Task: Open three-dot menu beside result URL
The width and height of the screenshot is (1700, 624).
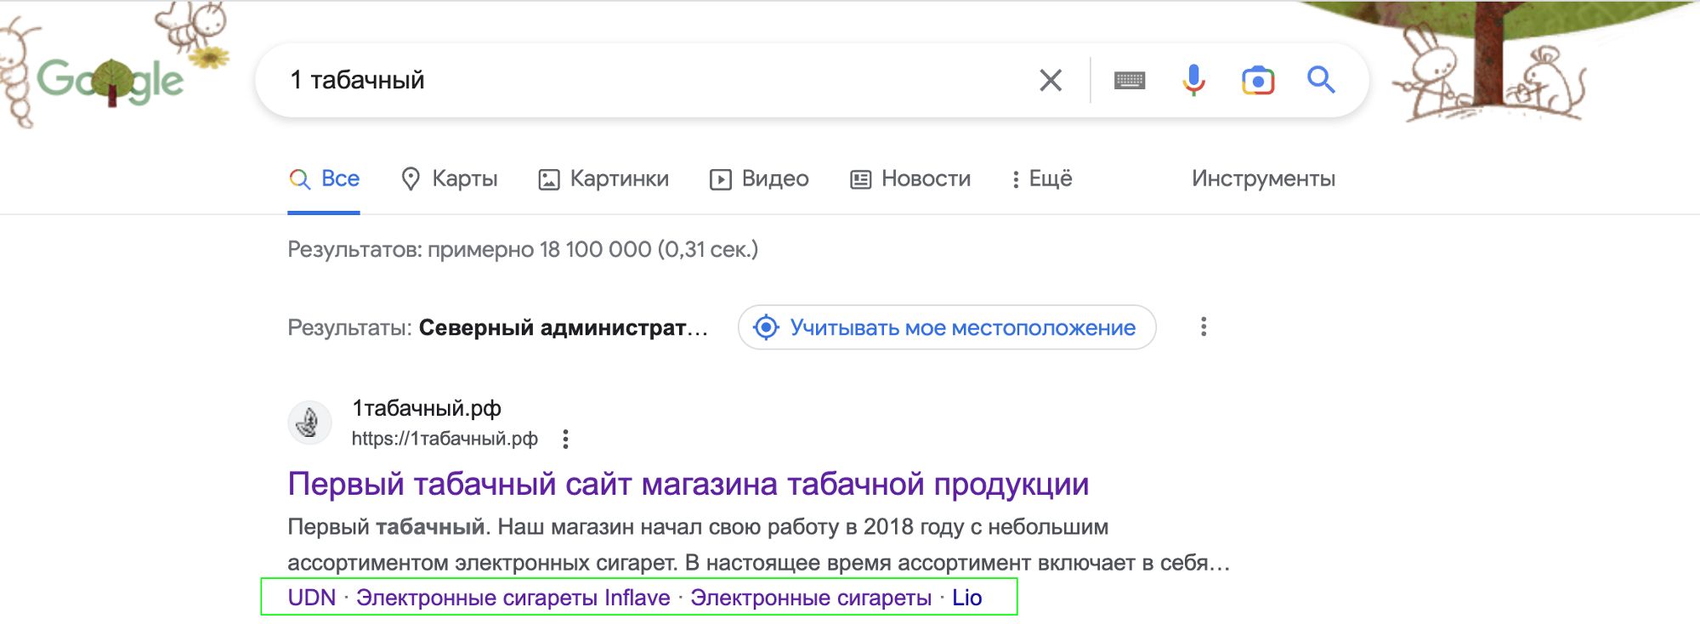Action: (565, 439)
